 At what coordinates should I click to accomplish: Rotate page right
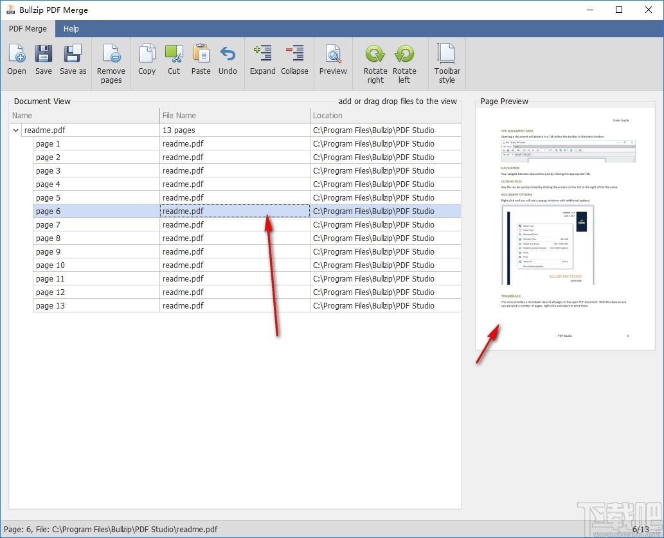(x=375, y=64)
